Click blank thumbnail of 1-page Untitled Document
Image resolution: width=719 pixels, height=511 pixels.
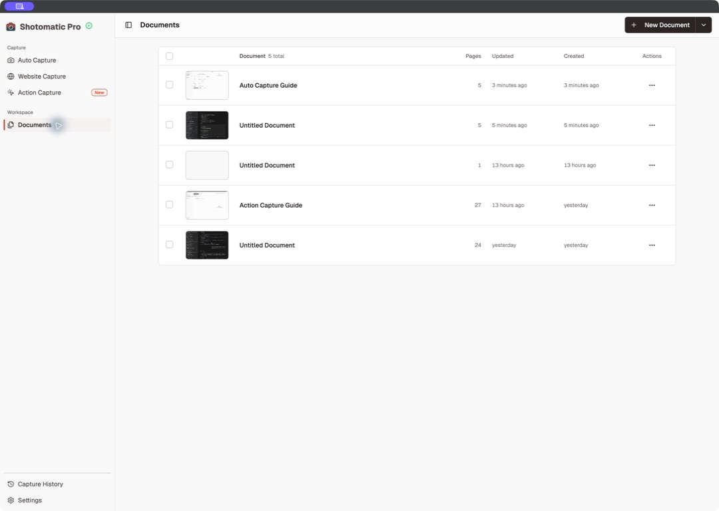pyautogui.click(x=207, y=165)
